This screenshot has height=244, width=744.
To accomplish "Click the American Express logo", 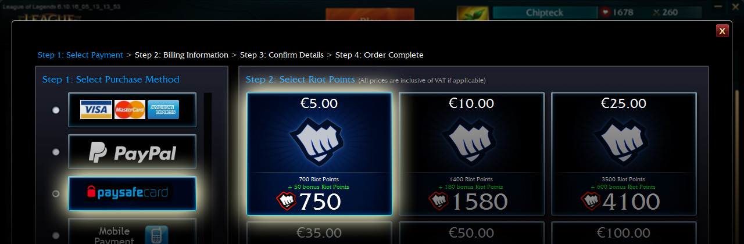I will 163,110.
